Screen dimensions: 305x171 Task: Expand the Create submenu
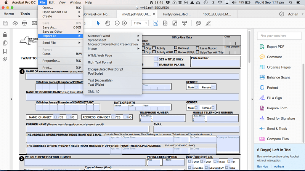click(x=61, y=16)
